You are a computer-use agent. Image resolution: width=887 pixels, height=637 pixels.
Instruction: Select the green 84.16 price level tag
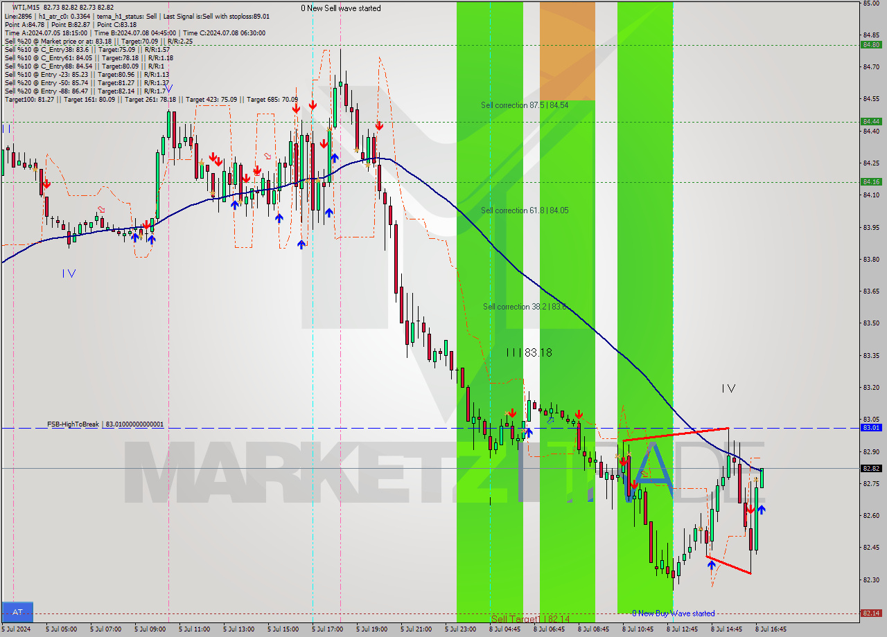point(871,181)
